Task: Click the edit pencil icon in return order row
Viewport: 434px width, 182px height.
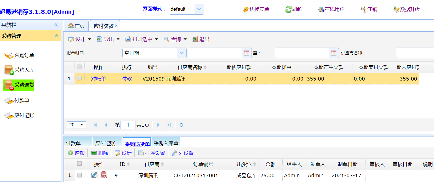Action: [94, 175]
